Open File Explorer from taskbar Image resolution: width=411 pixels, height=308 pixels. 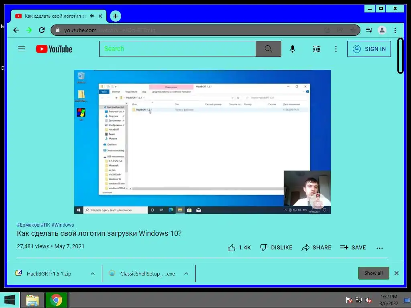pyautogui.click(x=33, y=300)
